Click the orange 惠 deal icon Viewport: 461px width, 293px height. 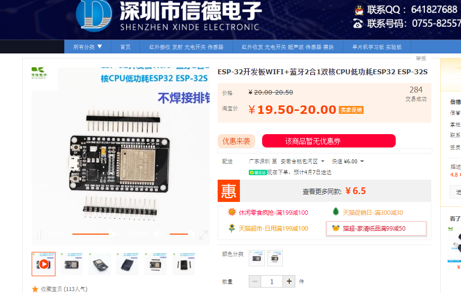[229, 191]
